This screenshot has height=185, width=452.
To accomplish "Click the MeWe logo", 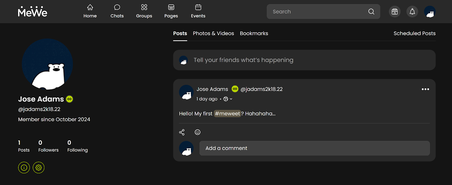I will [x=32, y=12].
